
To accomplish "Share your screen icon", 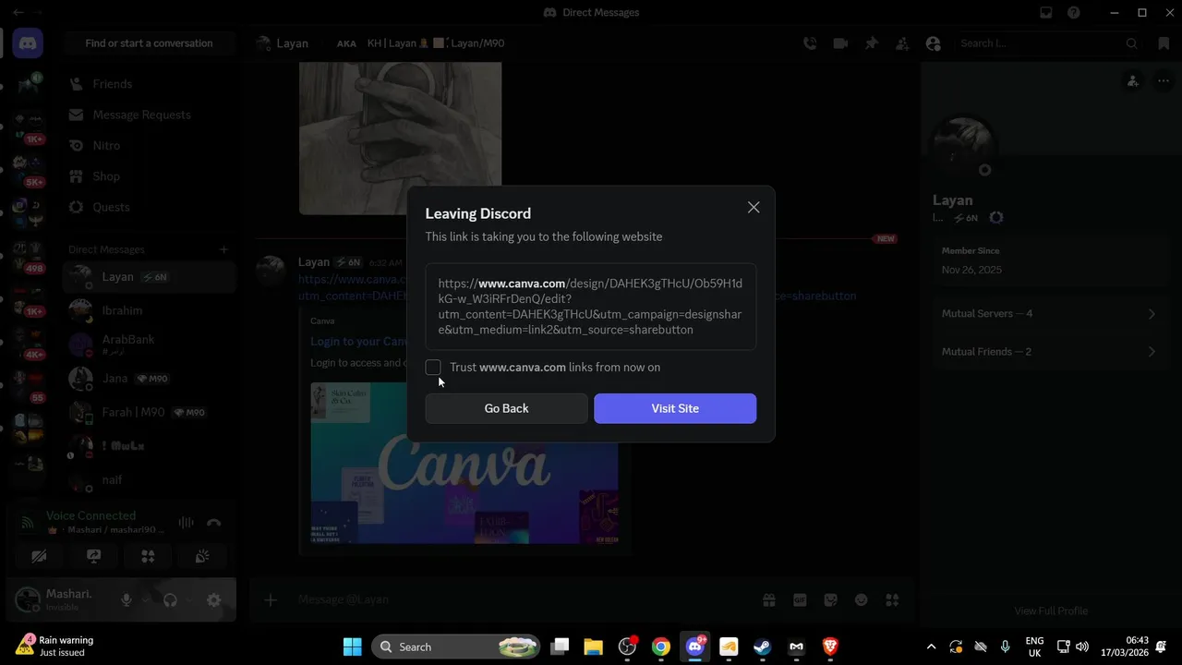I will [93, 556].
